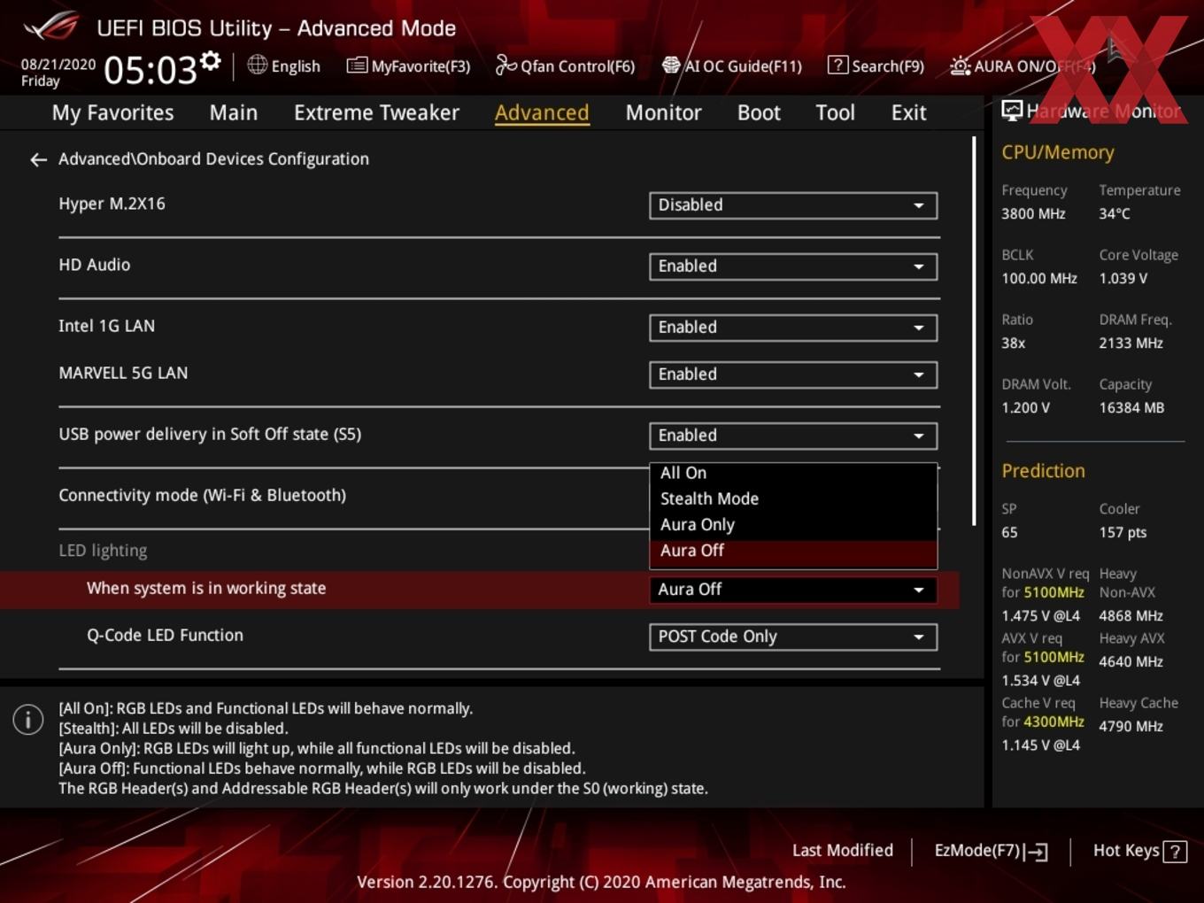1204x903 pixels.
Task: Click the Advanced\Onboard Devices Configuration path
Action: tap(213, 159)
